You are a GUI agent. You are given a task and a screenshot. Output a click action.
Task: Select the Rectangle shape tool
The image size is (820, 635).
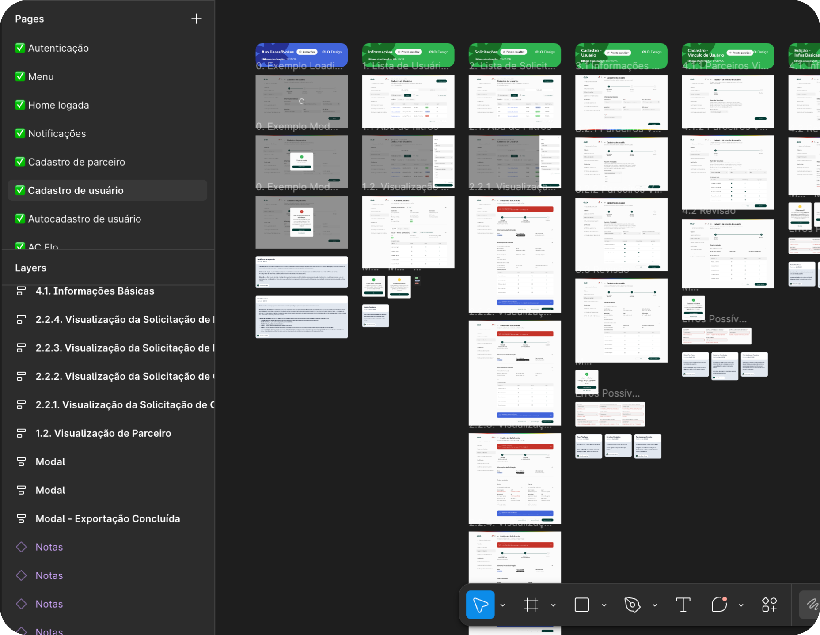click(x=582, y=605)
